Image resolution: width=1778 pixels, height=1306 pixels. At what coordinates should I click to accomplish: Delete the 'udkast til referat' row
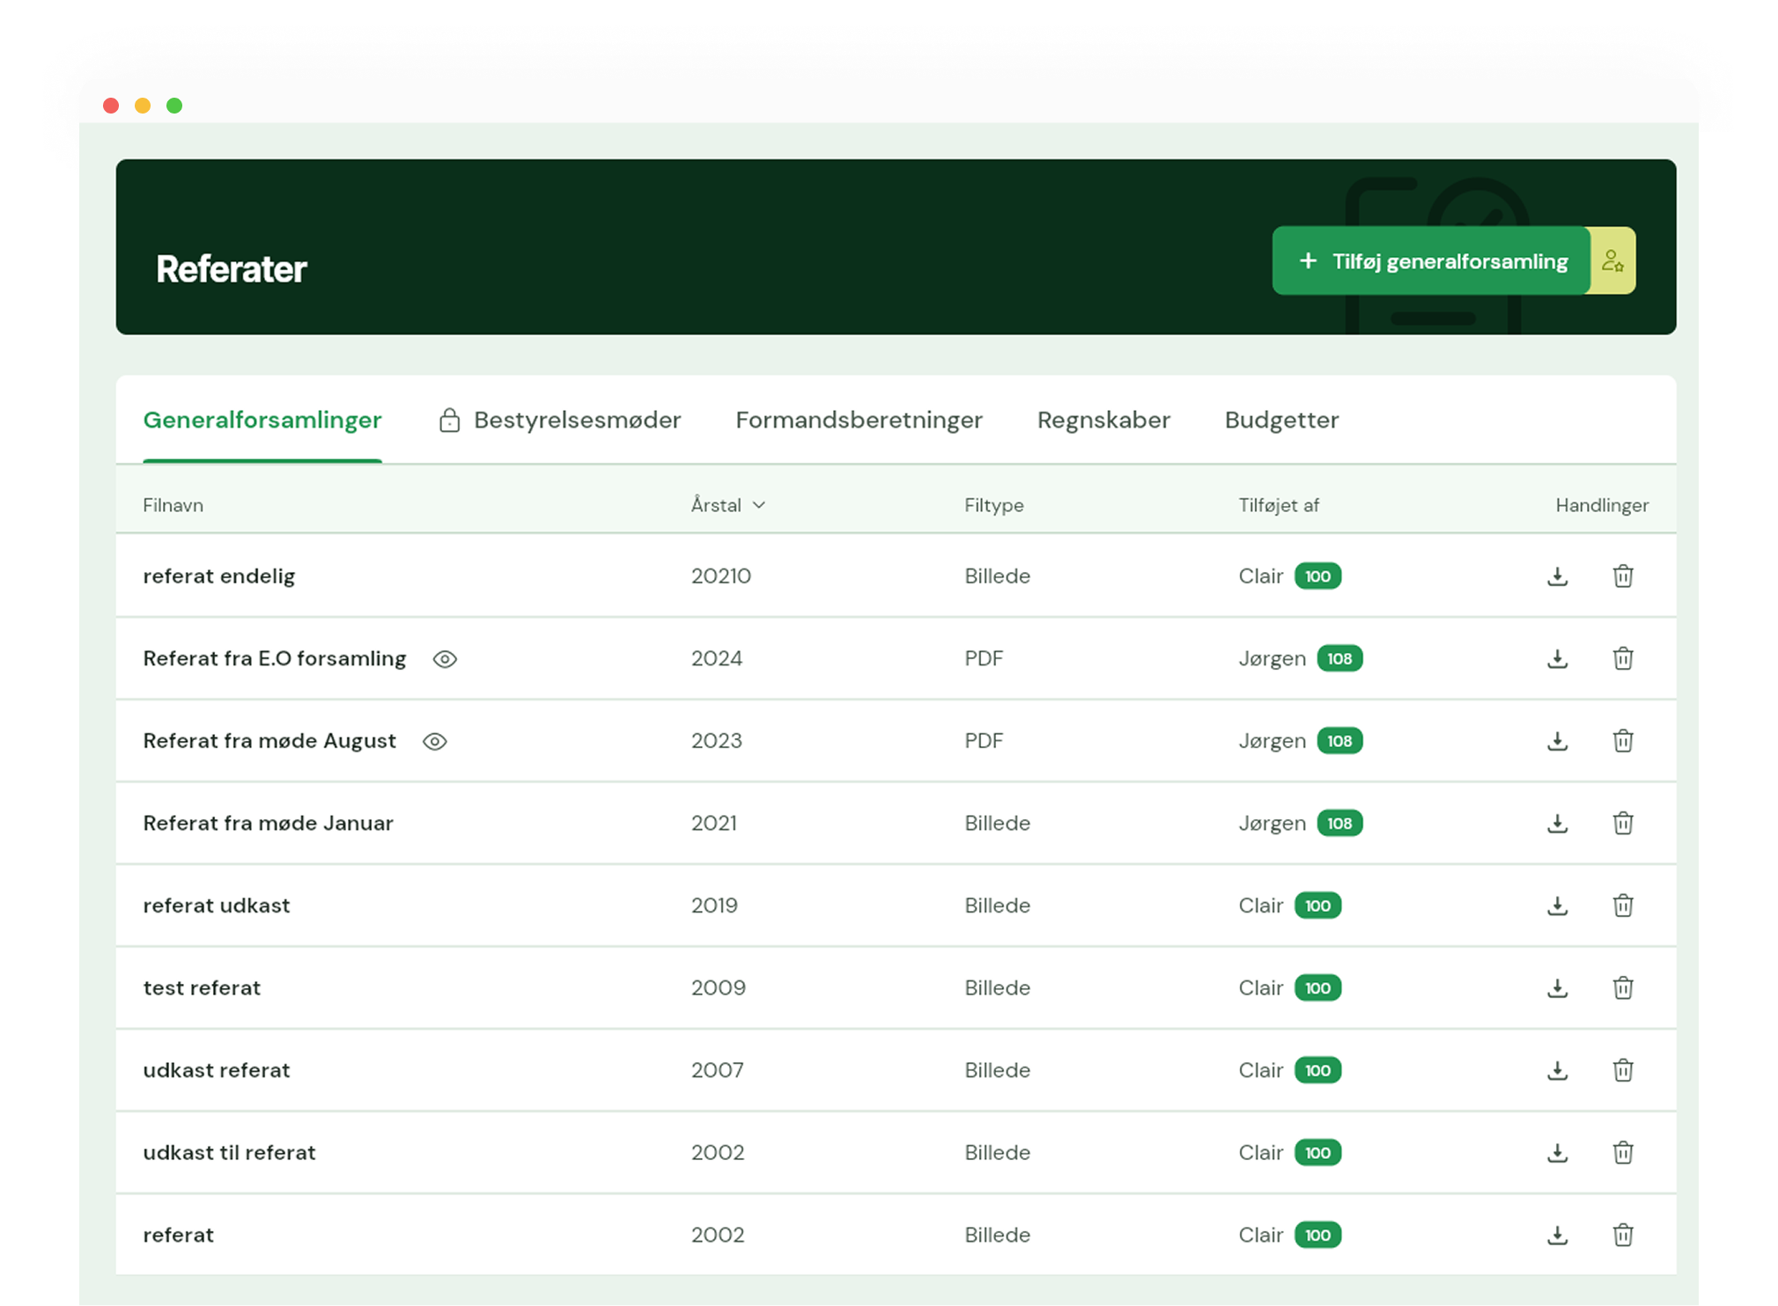tap(1622, 1153)
